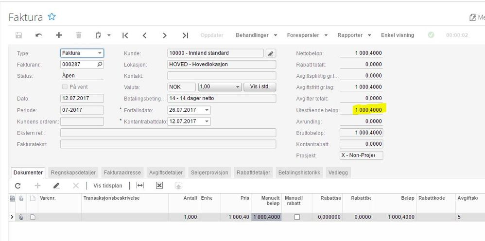Click the Oppdater button

pos(212,35)
